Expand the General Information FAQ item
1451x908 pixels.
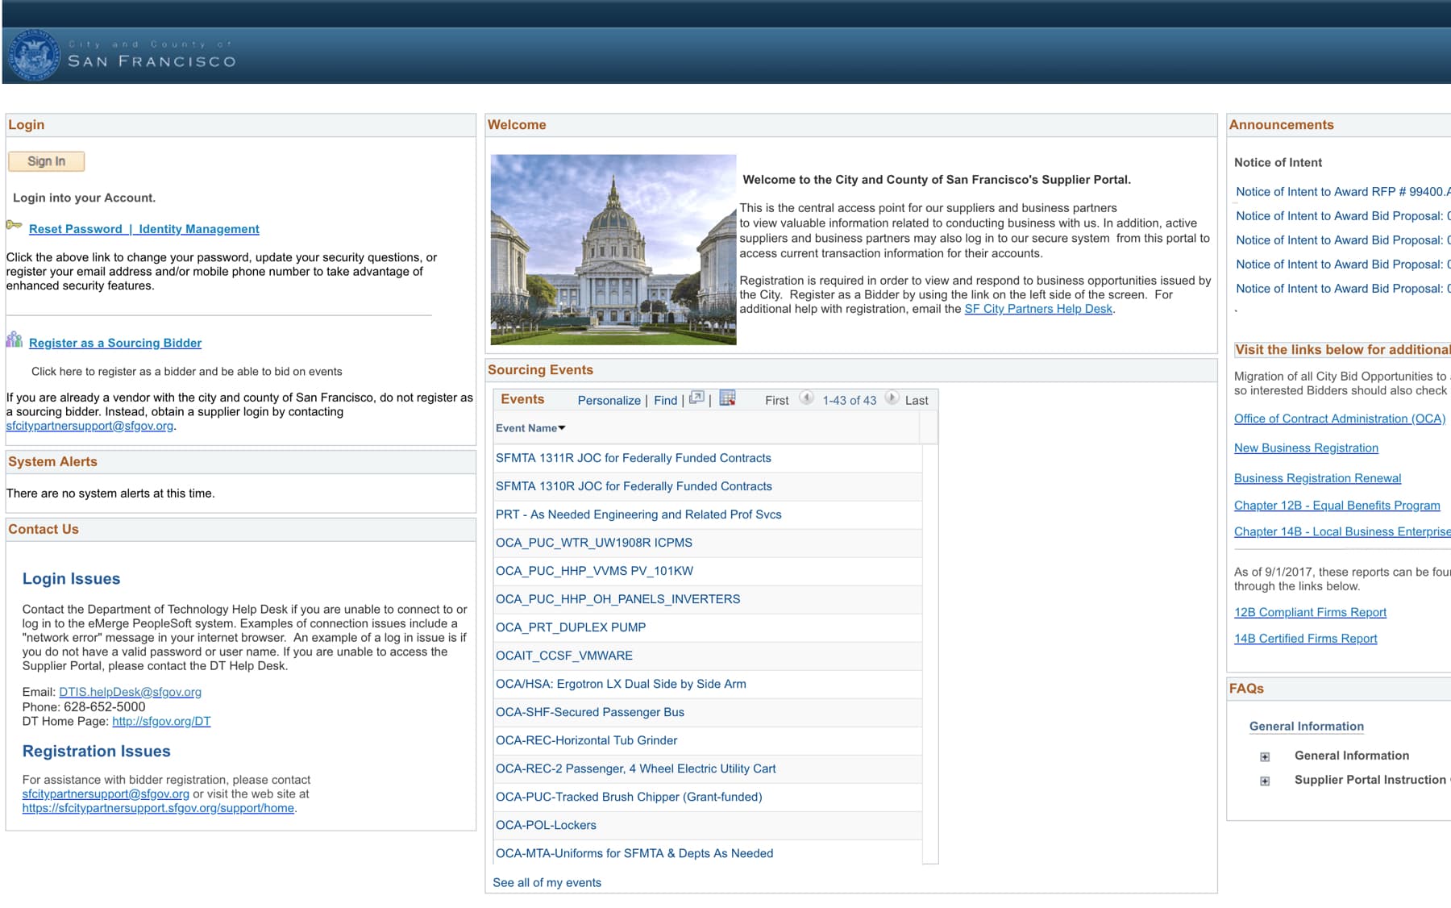point(1265,756)
